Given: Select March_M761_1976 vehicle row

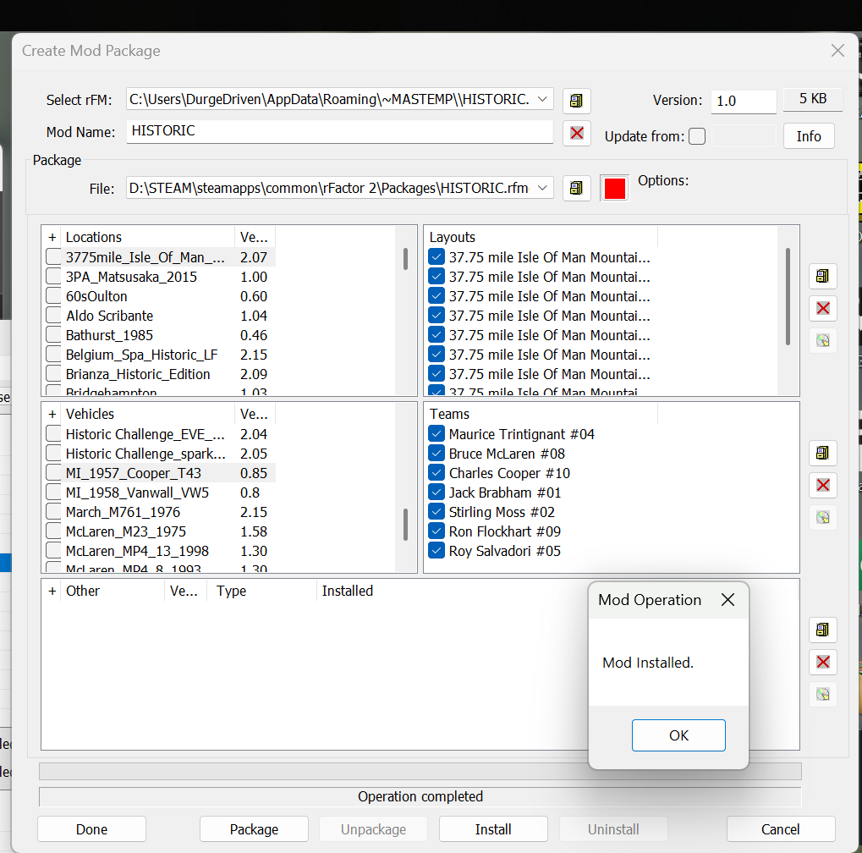Looking at the screenshot, I should point(161,512).
